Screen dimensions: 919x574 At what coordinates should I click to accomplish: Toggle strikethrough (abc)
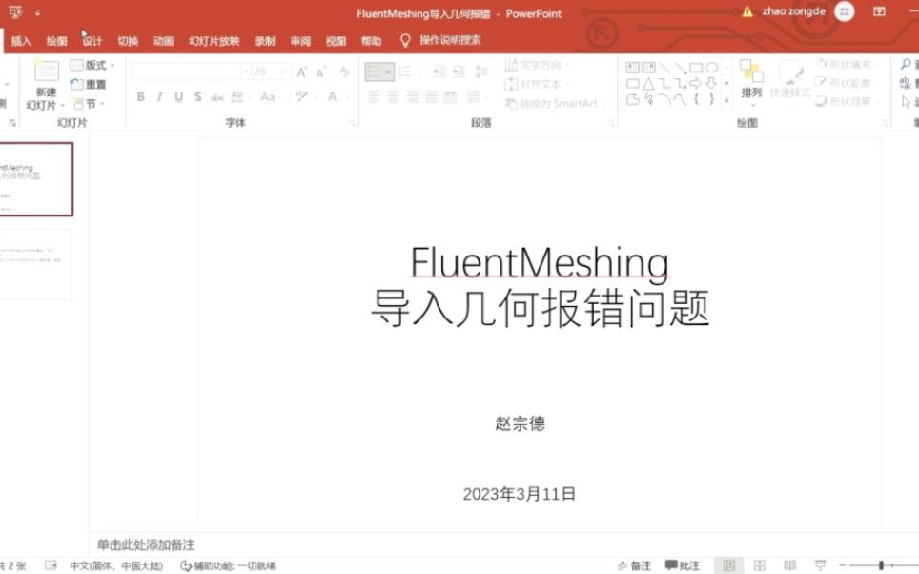pyautogui.click(x=217, y=96)
